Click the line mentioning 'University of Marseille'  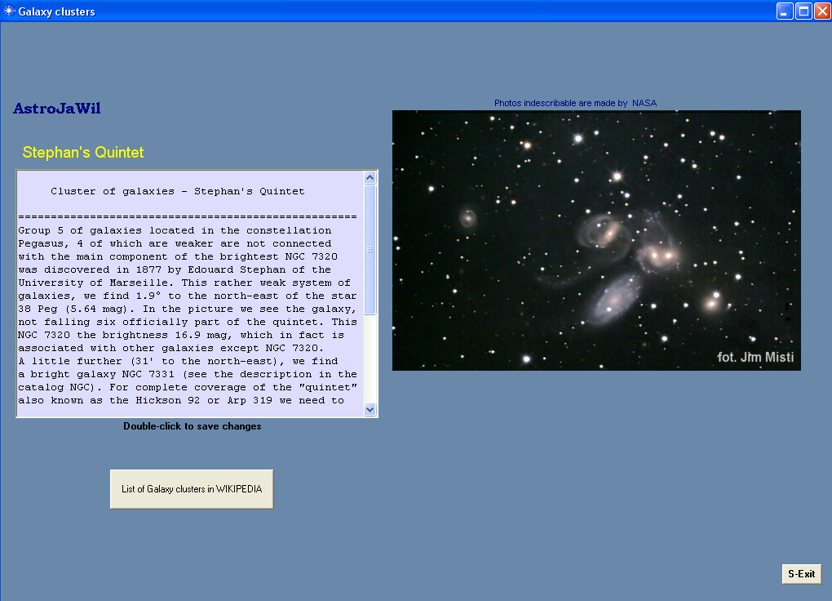[184, 283]
